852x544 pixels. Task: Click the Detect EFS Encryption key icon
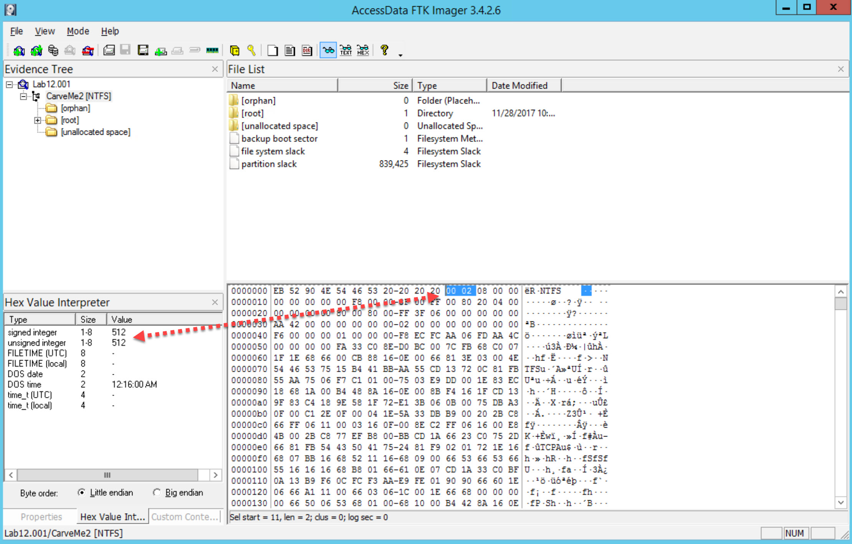(x=252, y=50)
